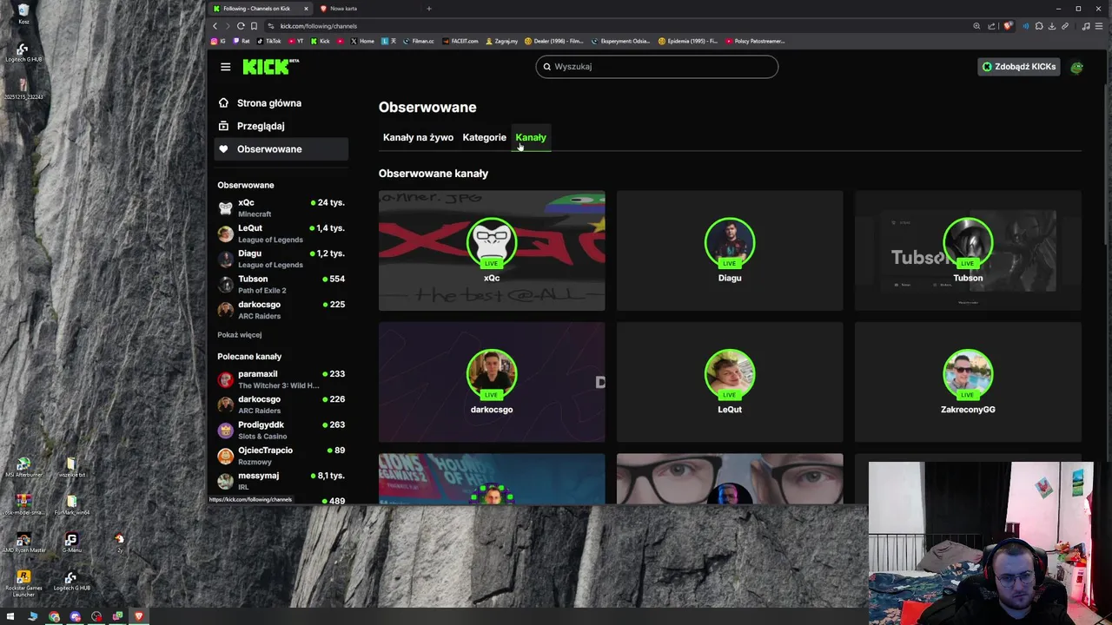Select the FurMark_win64 desktop folder
Screen dimensions: 1112x625
[x=71, y=505]
